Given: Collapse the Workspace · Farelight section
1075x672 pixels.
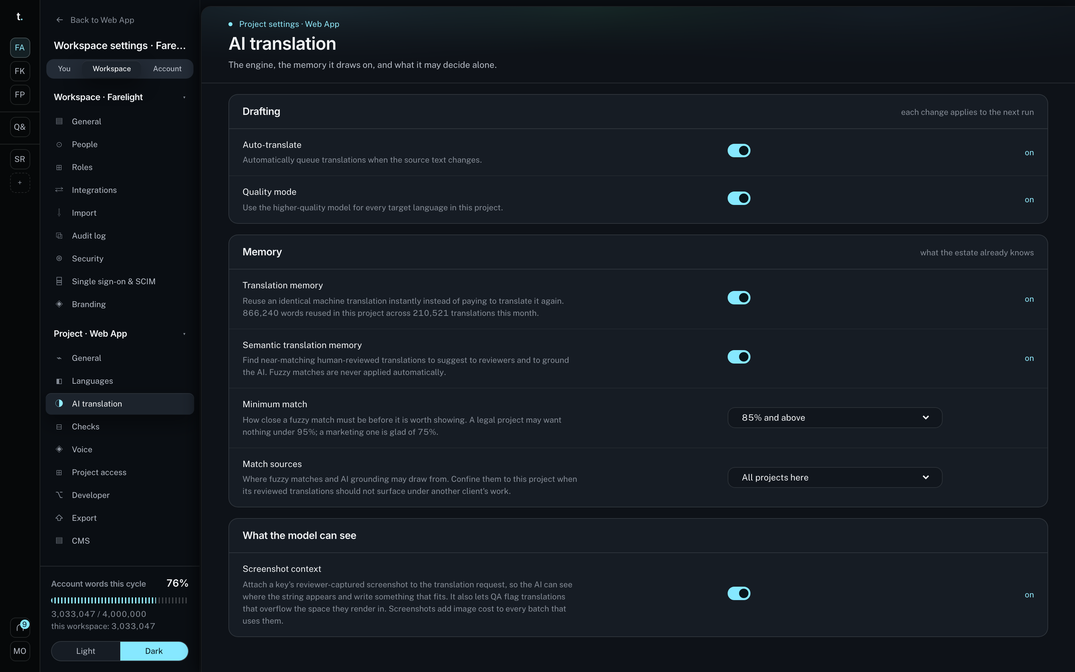Looking at the screenshot, I should 120,97.
